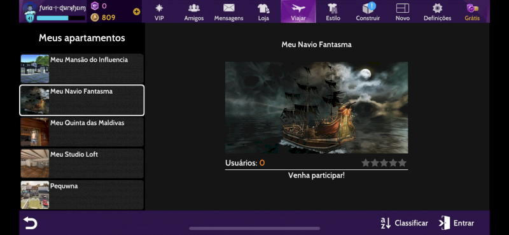Open the VIP menu
509x235 pixels.
[x=159, y=12]
